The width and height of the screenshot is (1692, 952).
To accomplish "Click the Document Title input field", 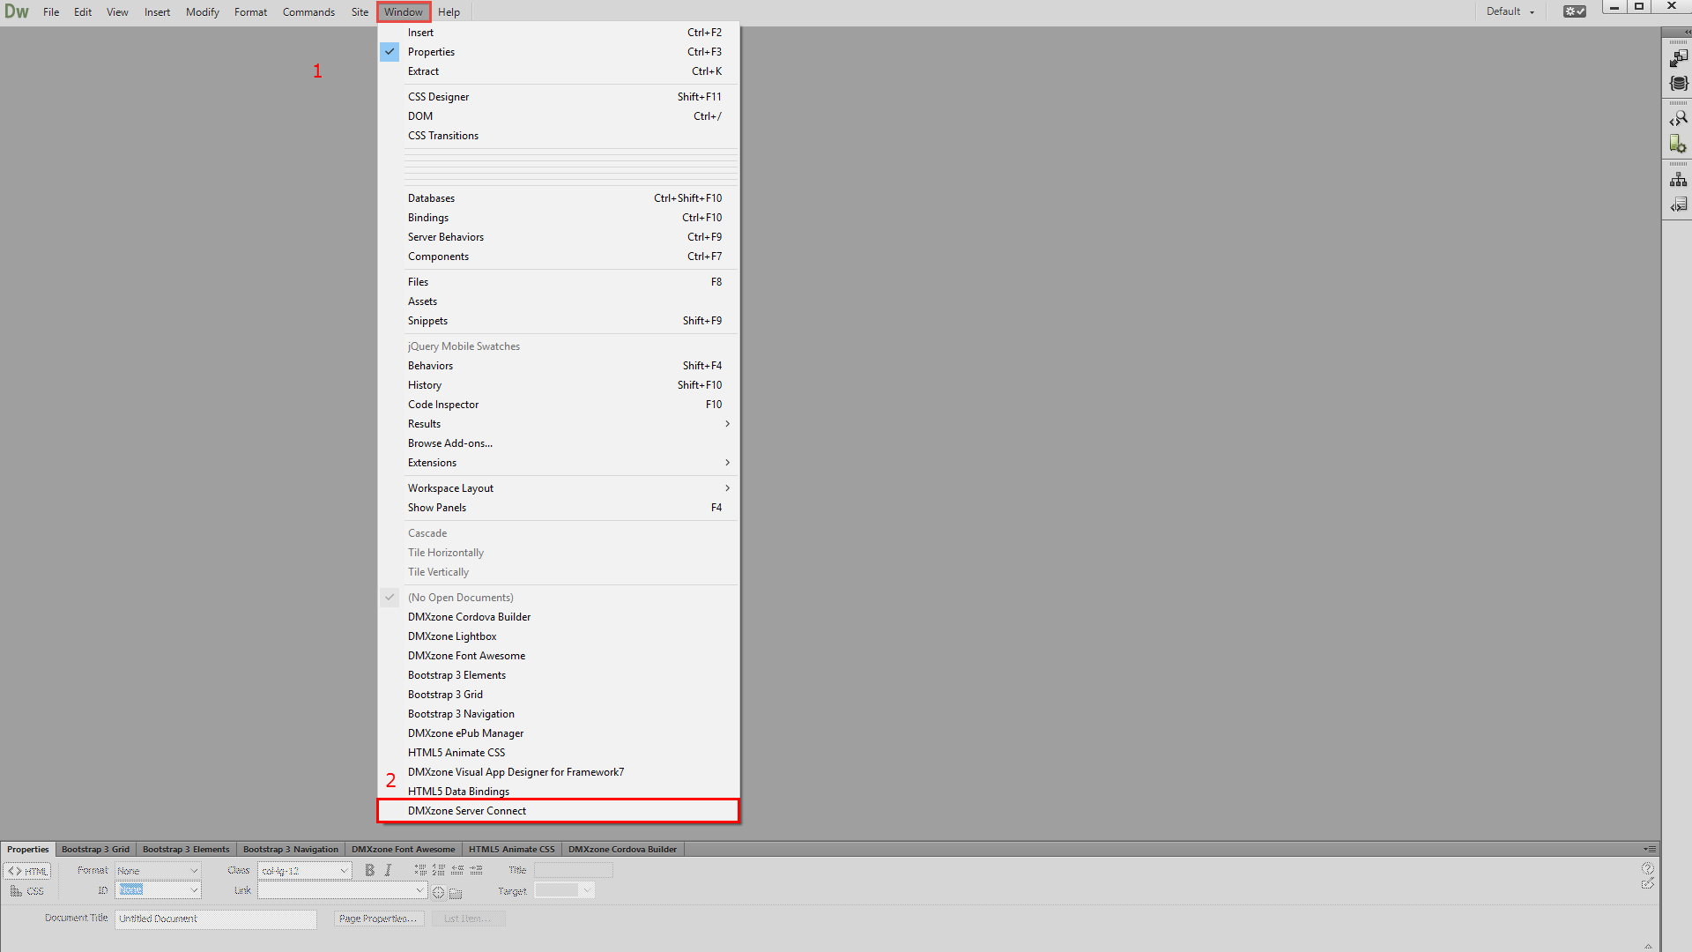I will (216, 919).
